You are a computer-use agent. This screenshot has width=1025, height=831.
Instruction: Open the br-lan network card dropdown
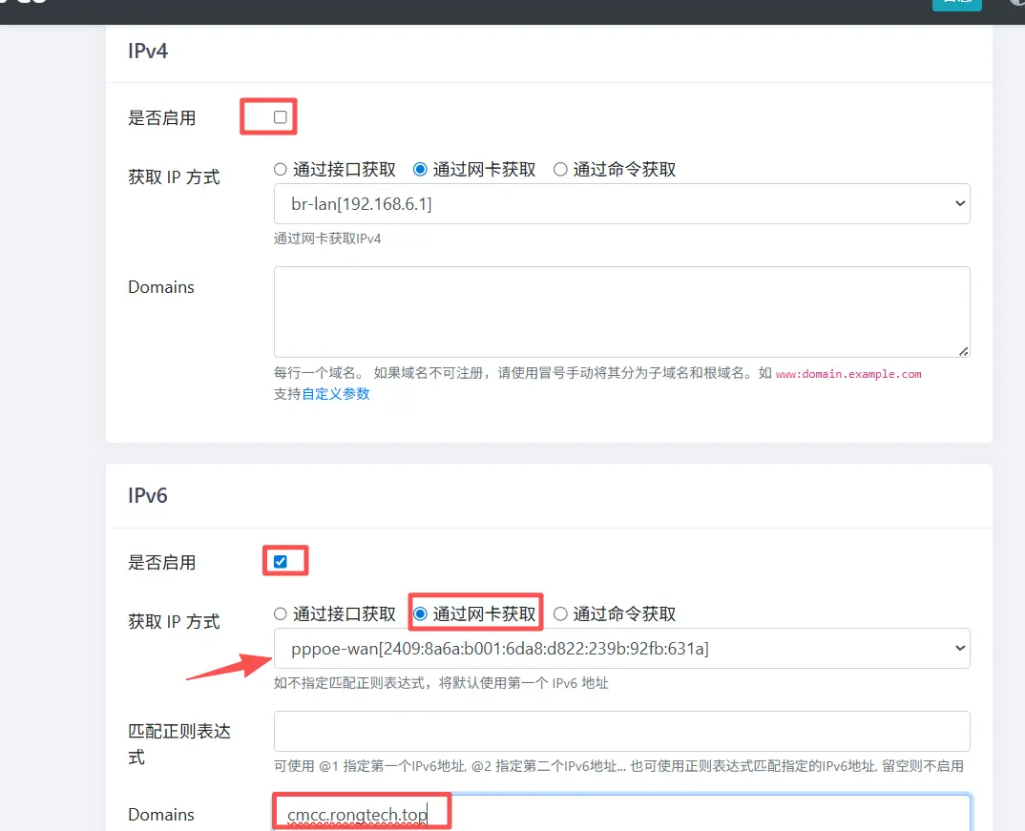point(621,204)
